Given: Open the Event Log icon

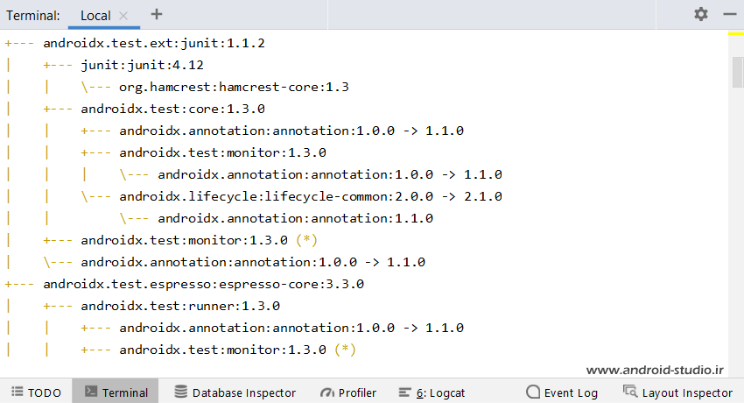Looking at the screenshot, I should 533,392.
